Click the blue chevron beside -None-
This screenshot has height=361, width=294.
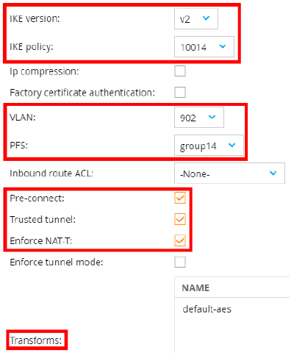click(273, 173)
